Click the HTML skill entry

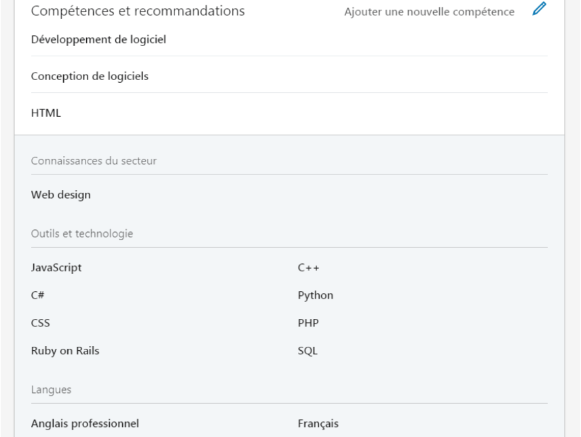(x=46, y=113)
